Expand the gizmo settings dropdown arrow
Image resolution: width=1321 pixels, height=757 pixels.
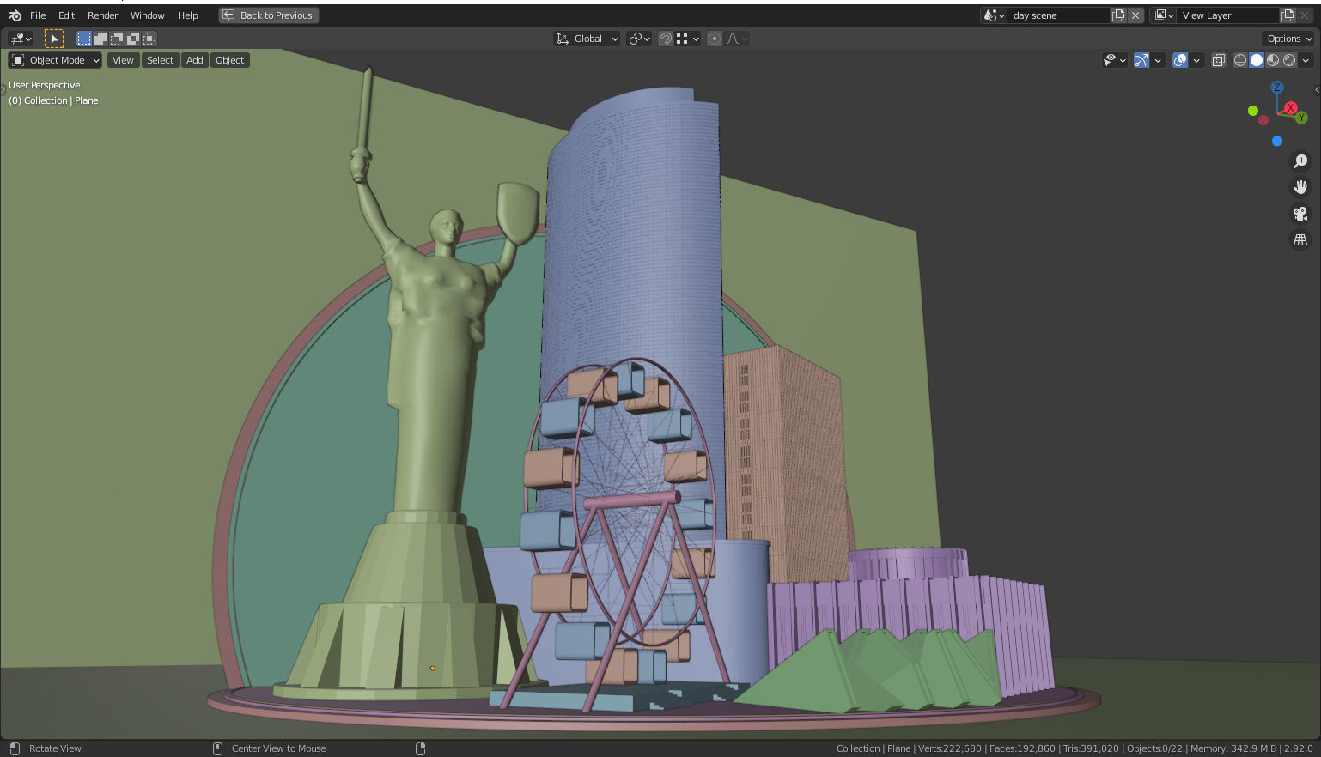click(1158, 60)
